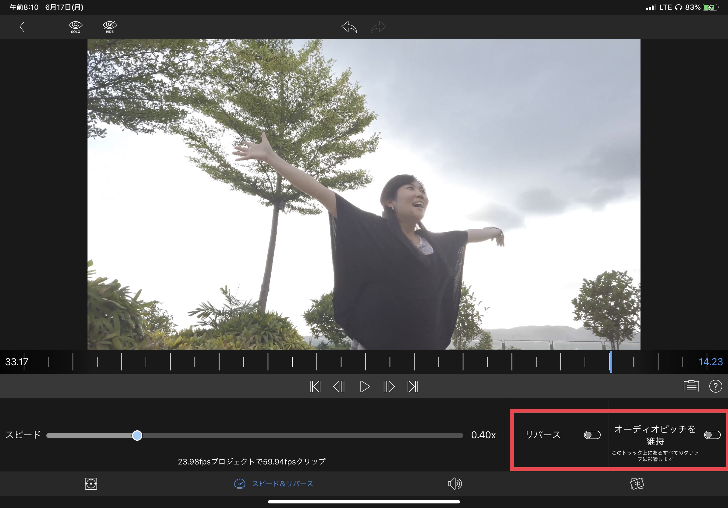Screen dimensions: 728x508
Task: Open the audio speaker tab
Action: tap(455, 484)
